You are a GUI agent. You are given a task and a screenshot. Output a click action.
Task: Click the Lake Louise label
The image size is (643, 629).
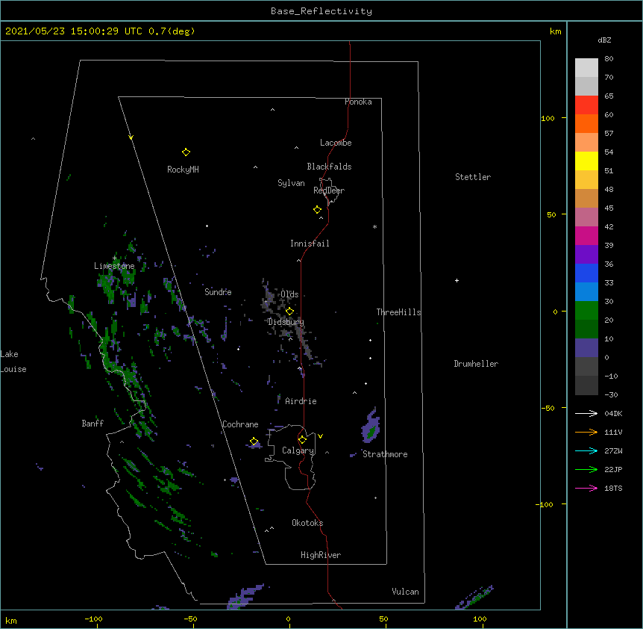[13, 362]
